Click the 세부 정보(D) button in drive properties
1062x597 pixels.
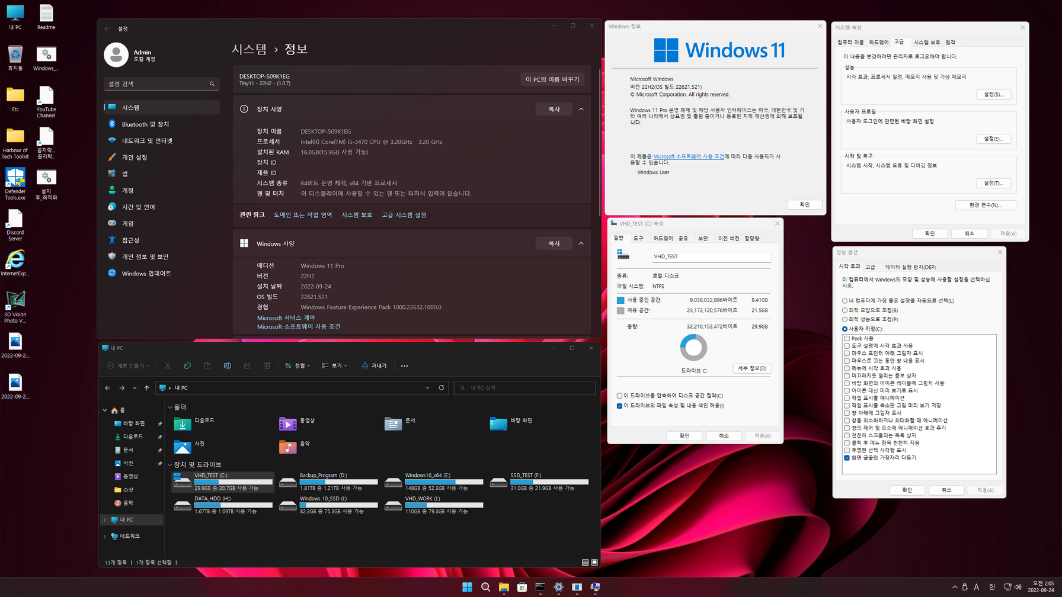pos(752,368)
